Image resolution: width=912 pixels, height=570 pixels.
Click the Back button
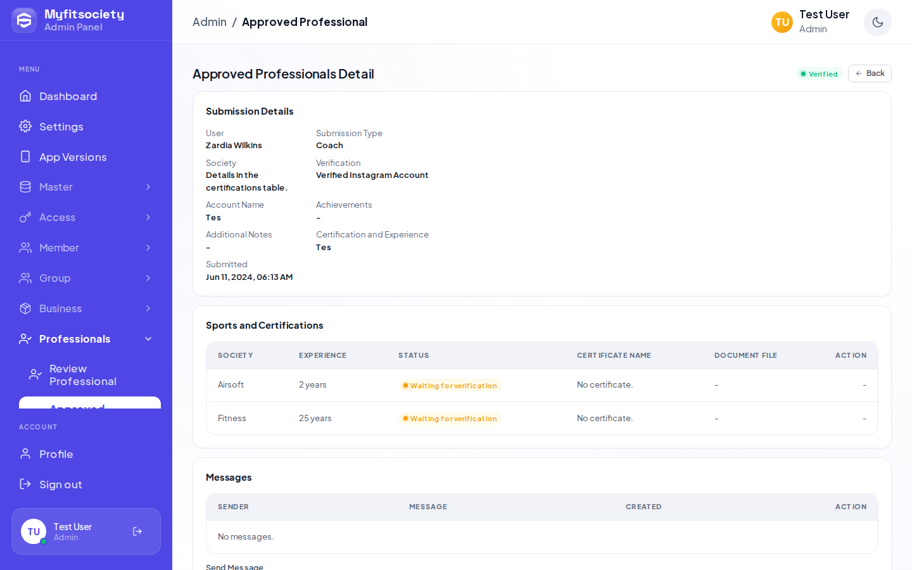pos(870,73)
